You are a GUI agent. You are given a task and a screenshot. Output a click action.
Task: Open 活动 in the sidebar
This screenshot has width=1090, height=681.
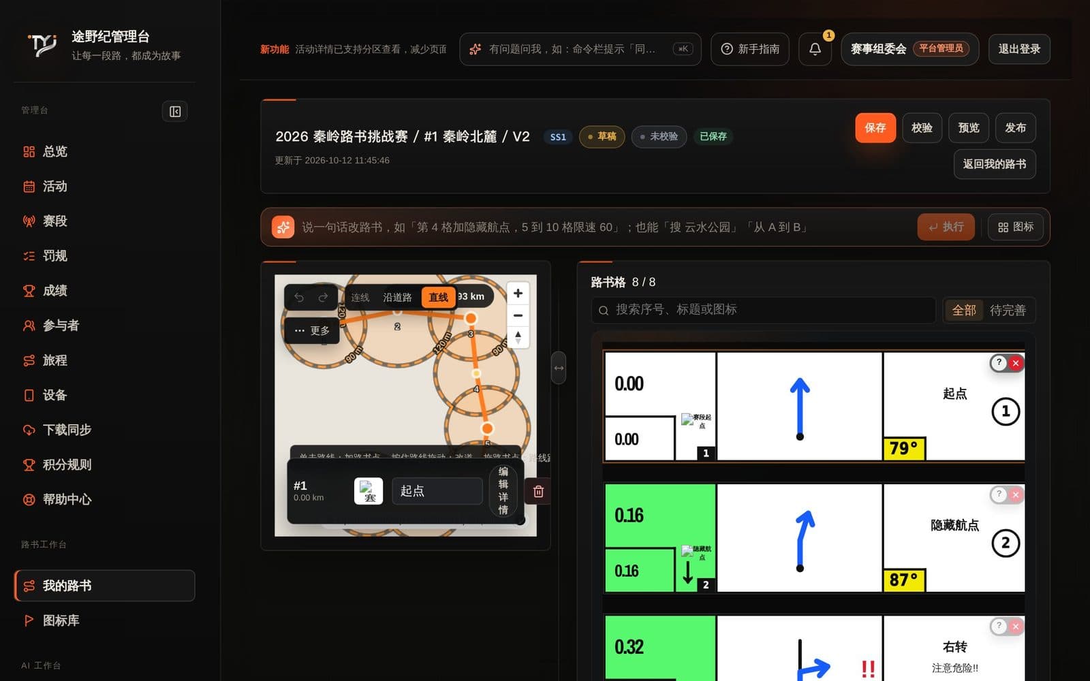(104, 186)
